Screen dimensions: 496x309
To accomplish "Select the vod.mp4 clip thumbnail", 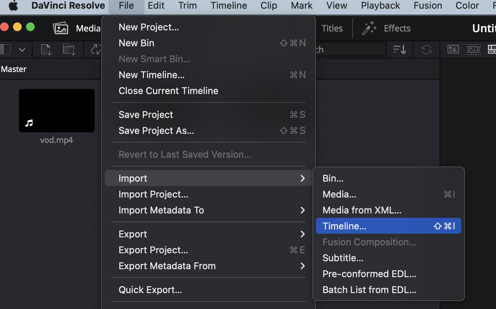I will 57,111.
